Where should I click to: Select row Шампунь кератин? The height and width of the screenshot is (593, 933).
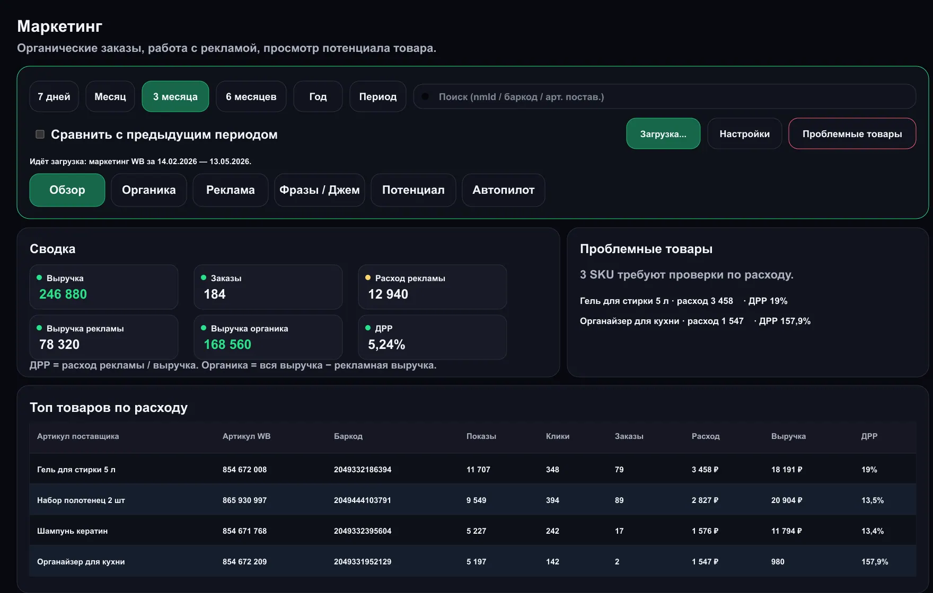(x=473, y=531)
